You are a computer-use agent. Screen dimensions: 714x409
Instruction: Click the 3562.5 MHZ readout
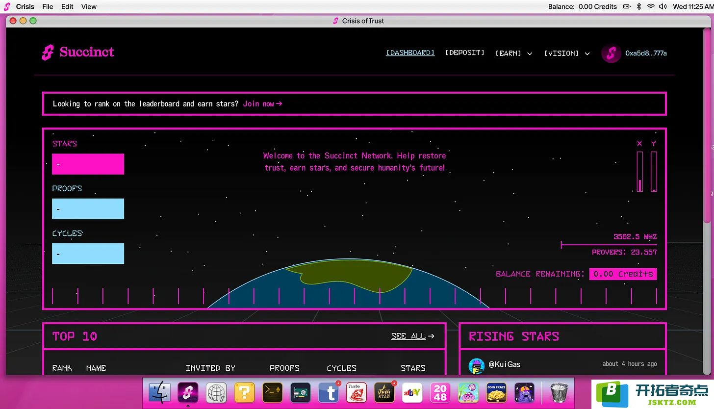(x=635, y=236)
